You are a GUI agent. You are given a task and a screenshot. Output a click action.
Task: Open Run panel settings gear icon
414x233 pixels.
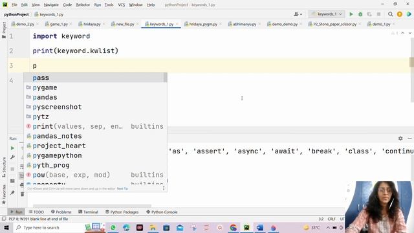[x=400, y=139]
